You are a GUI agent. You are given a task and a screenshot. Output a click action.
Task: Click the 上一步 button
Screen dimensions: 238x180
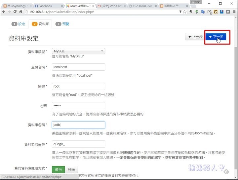click(x=195, y=37)
